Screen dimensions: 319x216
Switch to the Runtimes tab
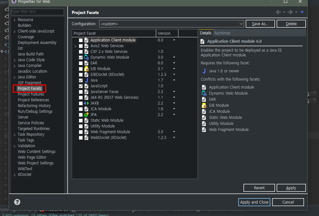222,32
